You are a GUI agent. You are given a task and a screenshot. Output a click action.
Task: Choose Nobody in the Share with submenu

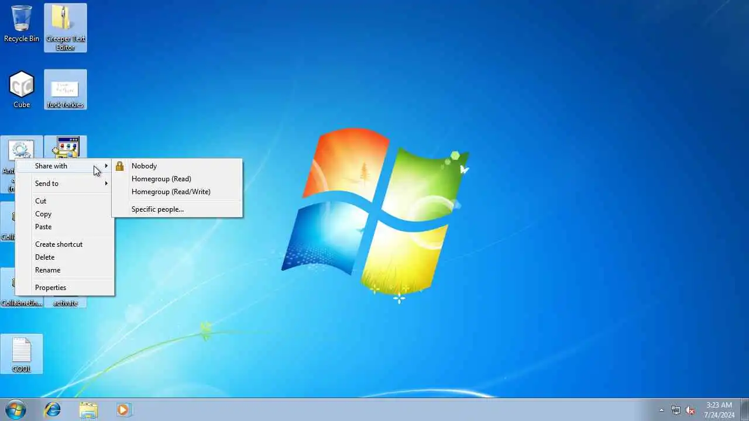(x=177, y=166)
